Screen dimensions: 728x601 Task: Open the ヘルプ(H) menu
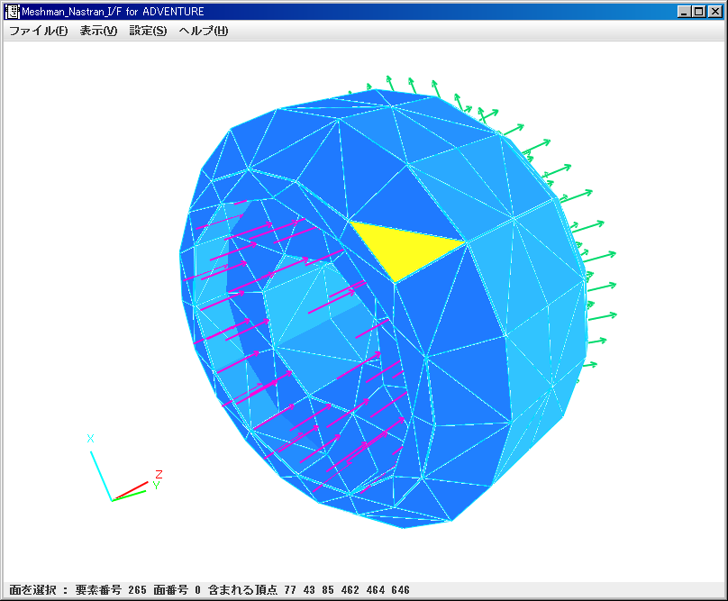(x=204, y=31)
